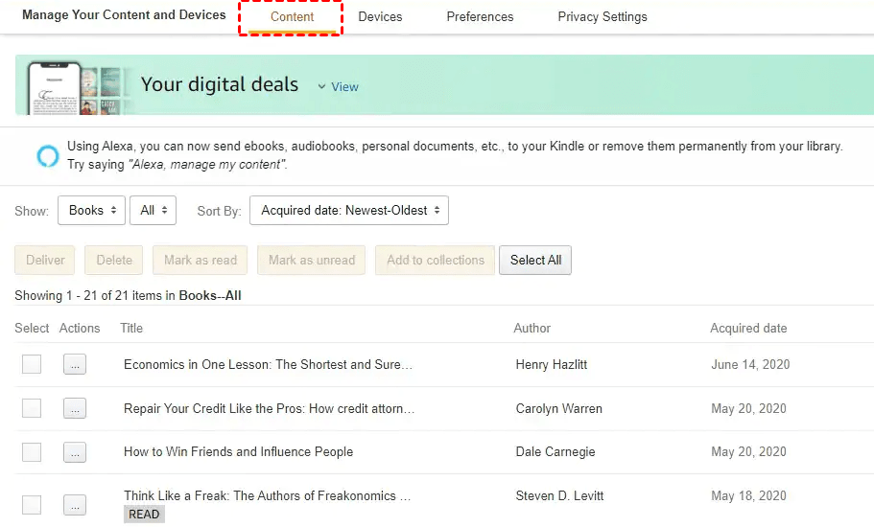Open the Books content type dropdown
The width and height of the screenshot is (874, 527).
pos(91,211)
